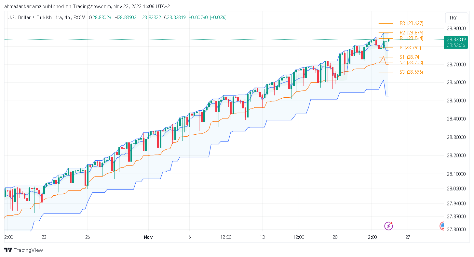Click the bar countdown timer 03:53:06
The width and height of the screenshot is (474, 257).
(x=456, y=45)
